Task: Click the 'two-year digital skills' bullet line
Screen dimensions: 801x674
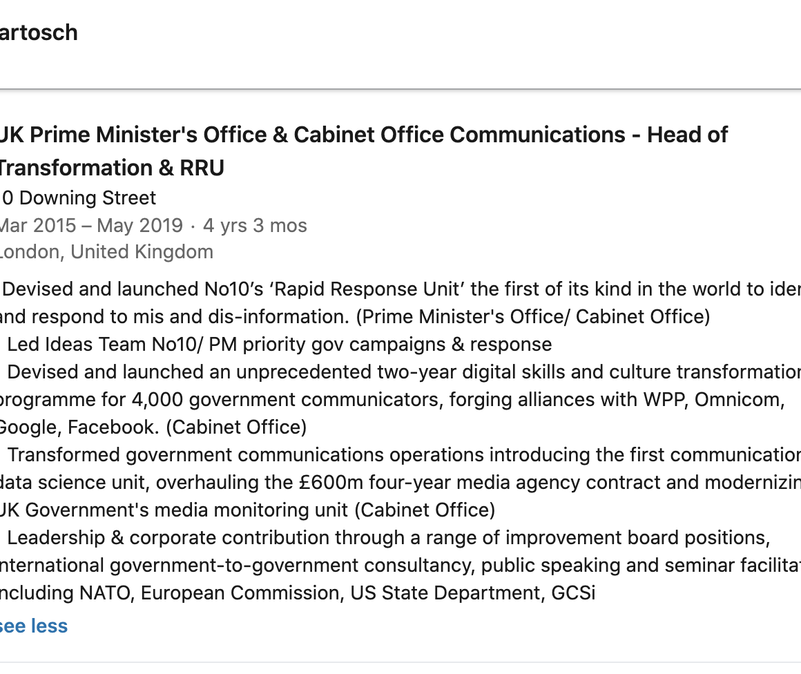Action: click(x=400, y=372)
